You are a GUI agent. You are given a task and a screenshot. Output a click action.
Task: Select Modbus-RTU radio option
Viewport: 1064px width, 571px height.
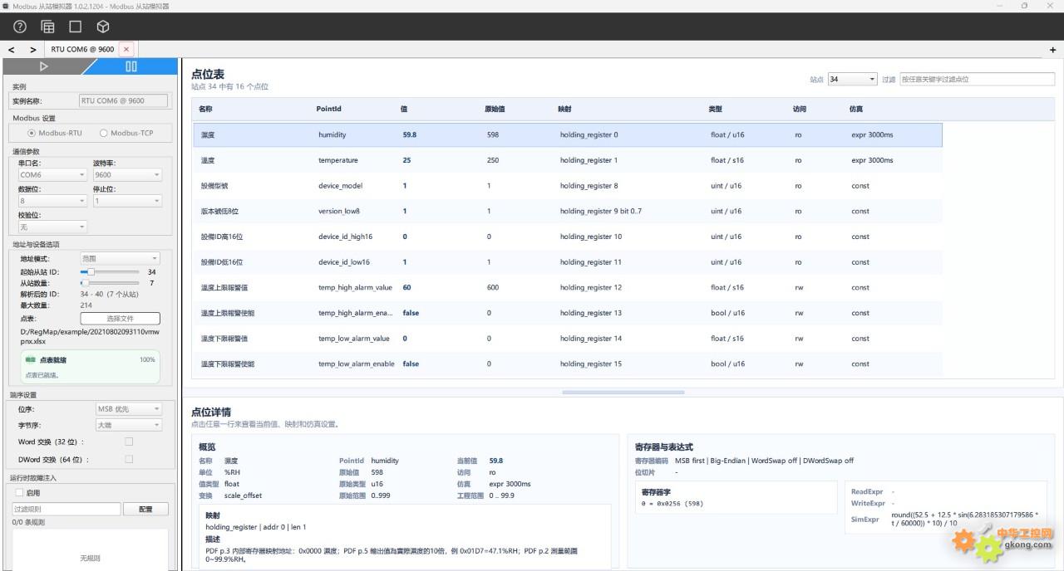(x=55, y=133)
